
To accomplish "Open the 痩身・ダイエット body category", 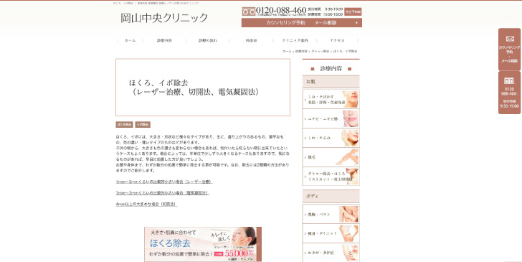I will (331, 233).
